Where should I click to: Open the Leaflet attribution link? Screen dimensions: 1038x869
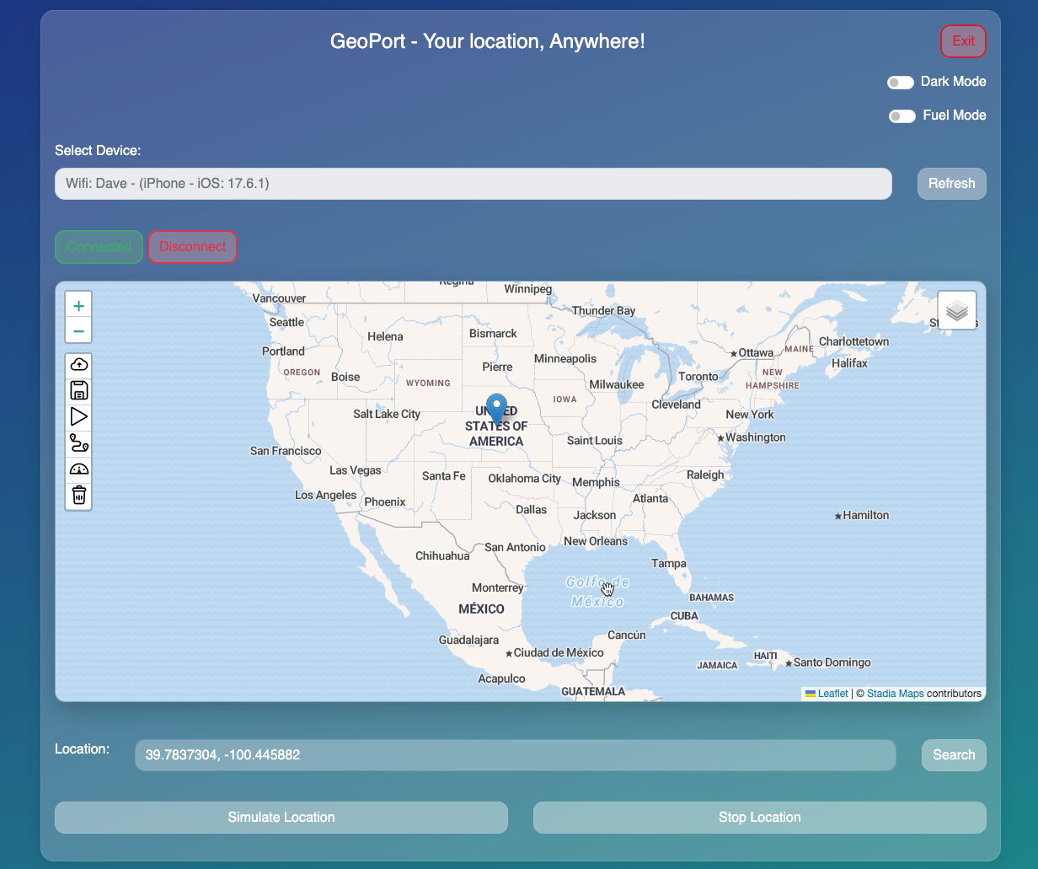(x=832, y=694)
